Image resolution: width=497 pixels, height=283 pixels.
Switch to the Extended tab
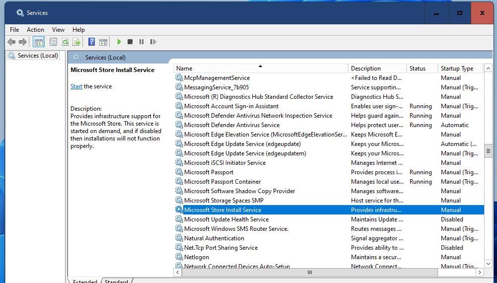[85, 281]
